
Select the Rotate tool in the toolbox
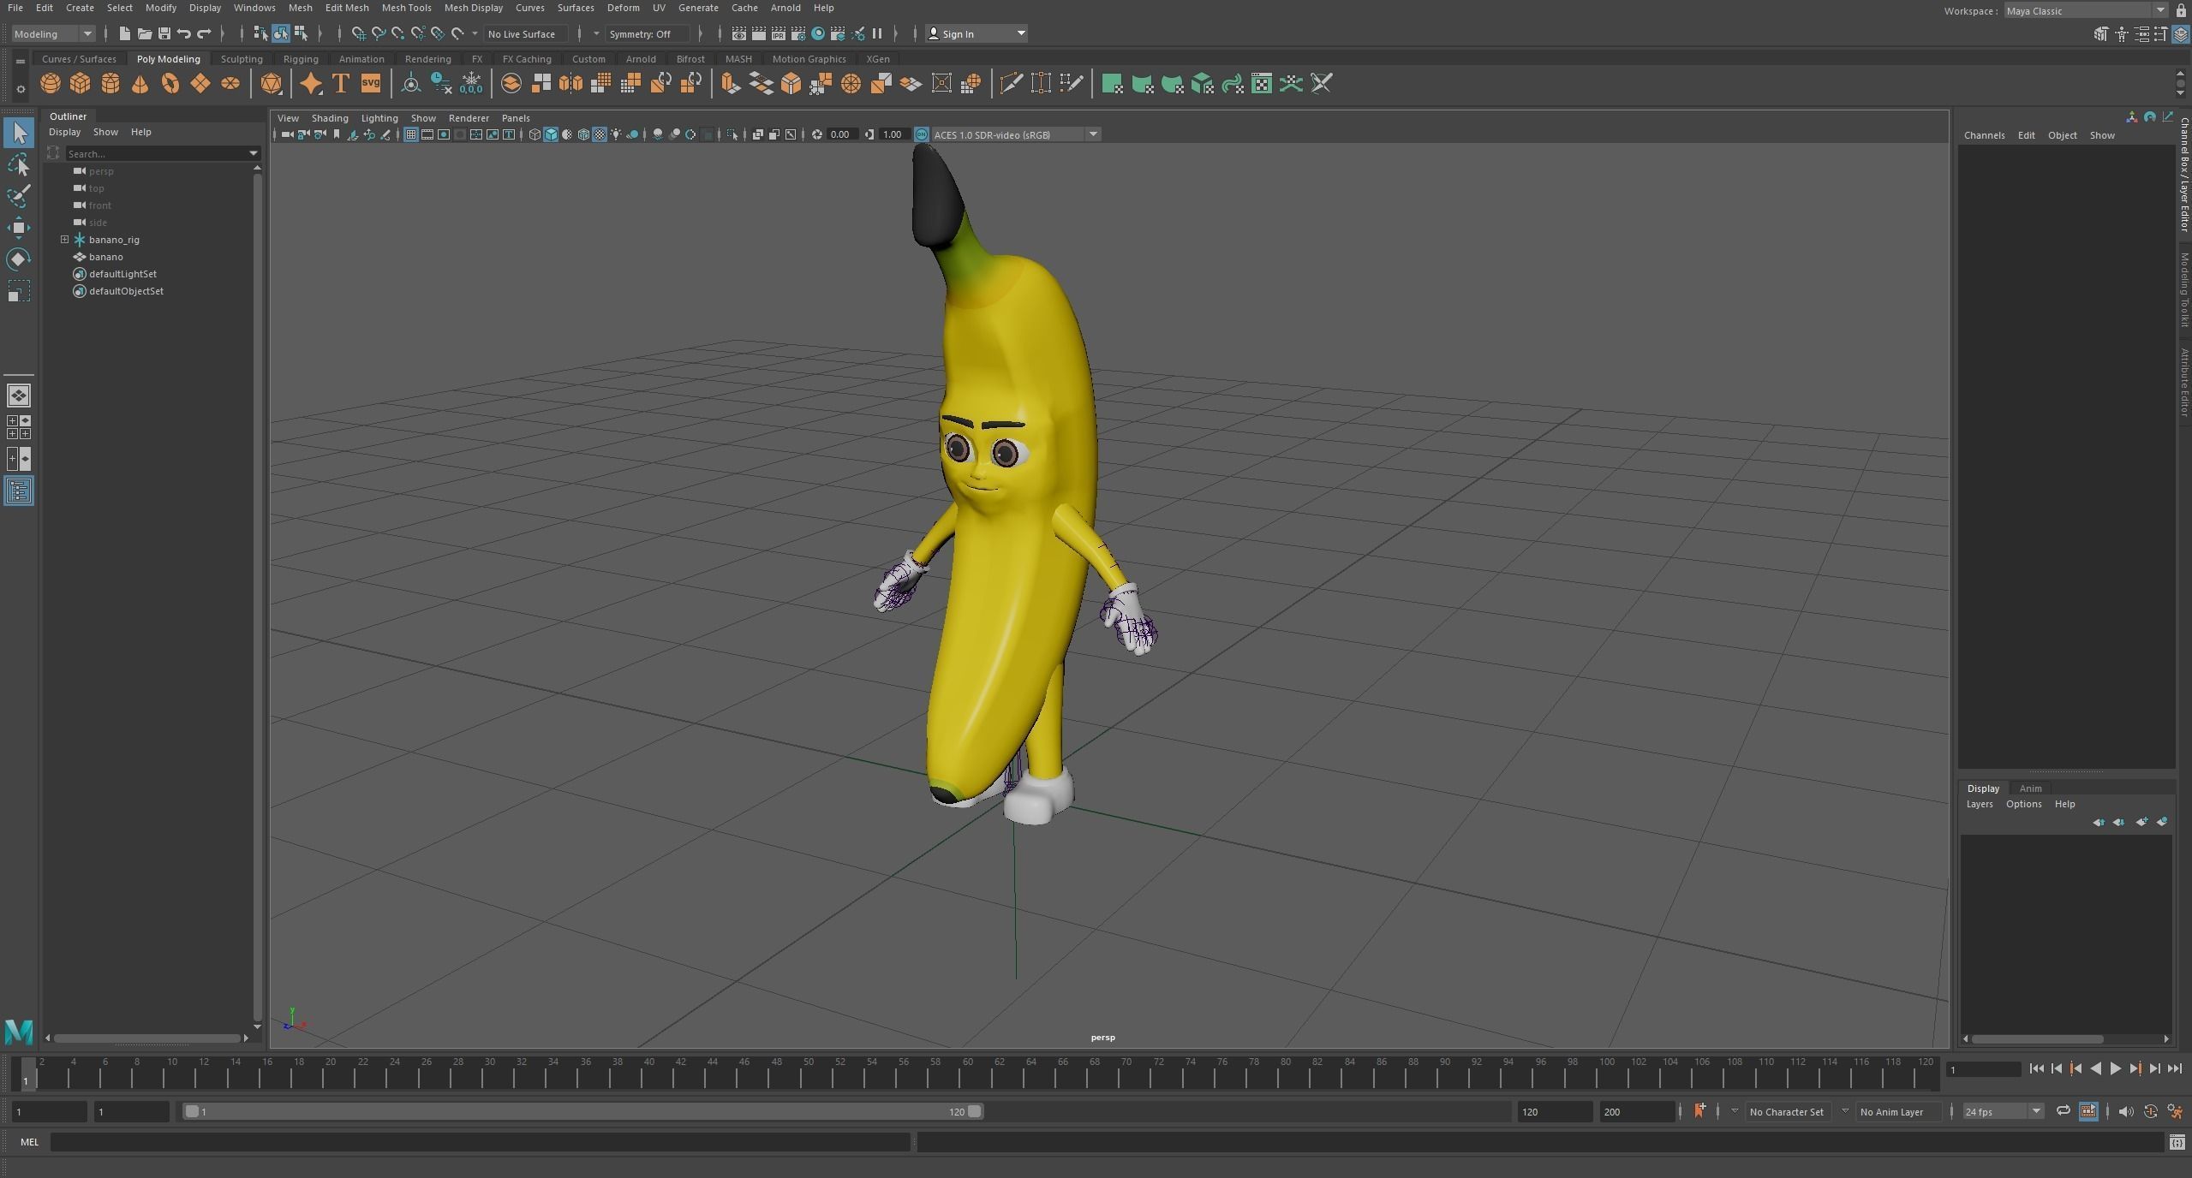click(19, 259)
